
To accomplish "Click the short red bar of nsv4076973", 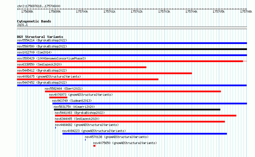I will click(58, 97).
